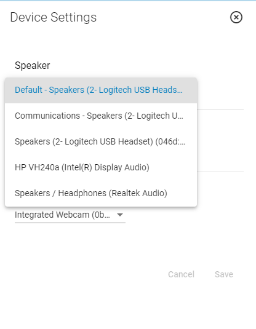Click the microphone field underline beside the list

pyautogui.click(x=220, y=172)
